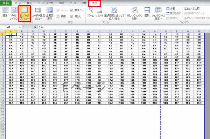Viewport: 210px width, 139px height.
Task: Select cell containing 5C
Action: 33,46
